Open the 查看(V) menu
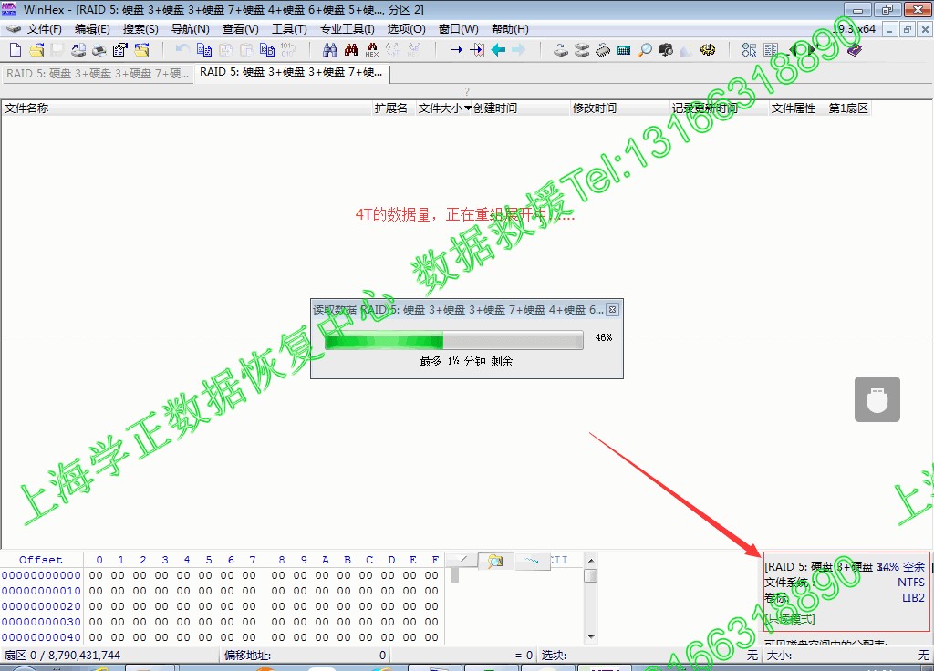The width and height of the screenshot is (934, 671). click(x=241, y=28)
